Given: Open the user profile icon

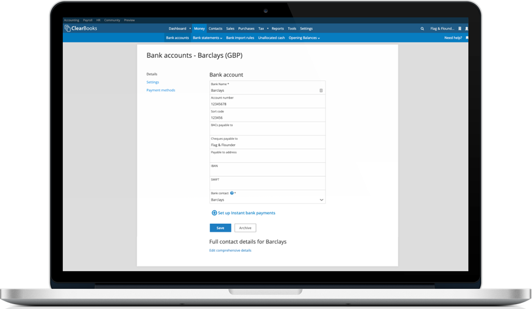Looking at the screenshot, I should point(467,29).
